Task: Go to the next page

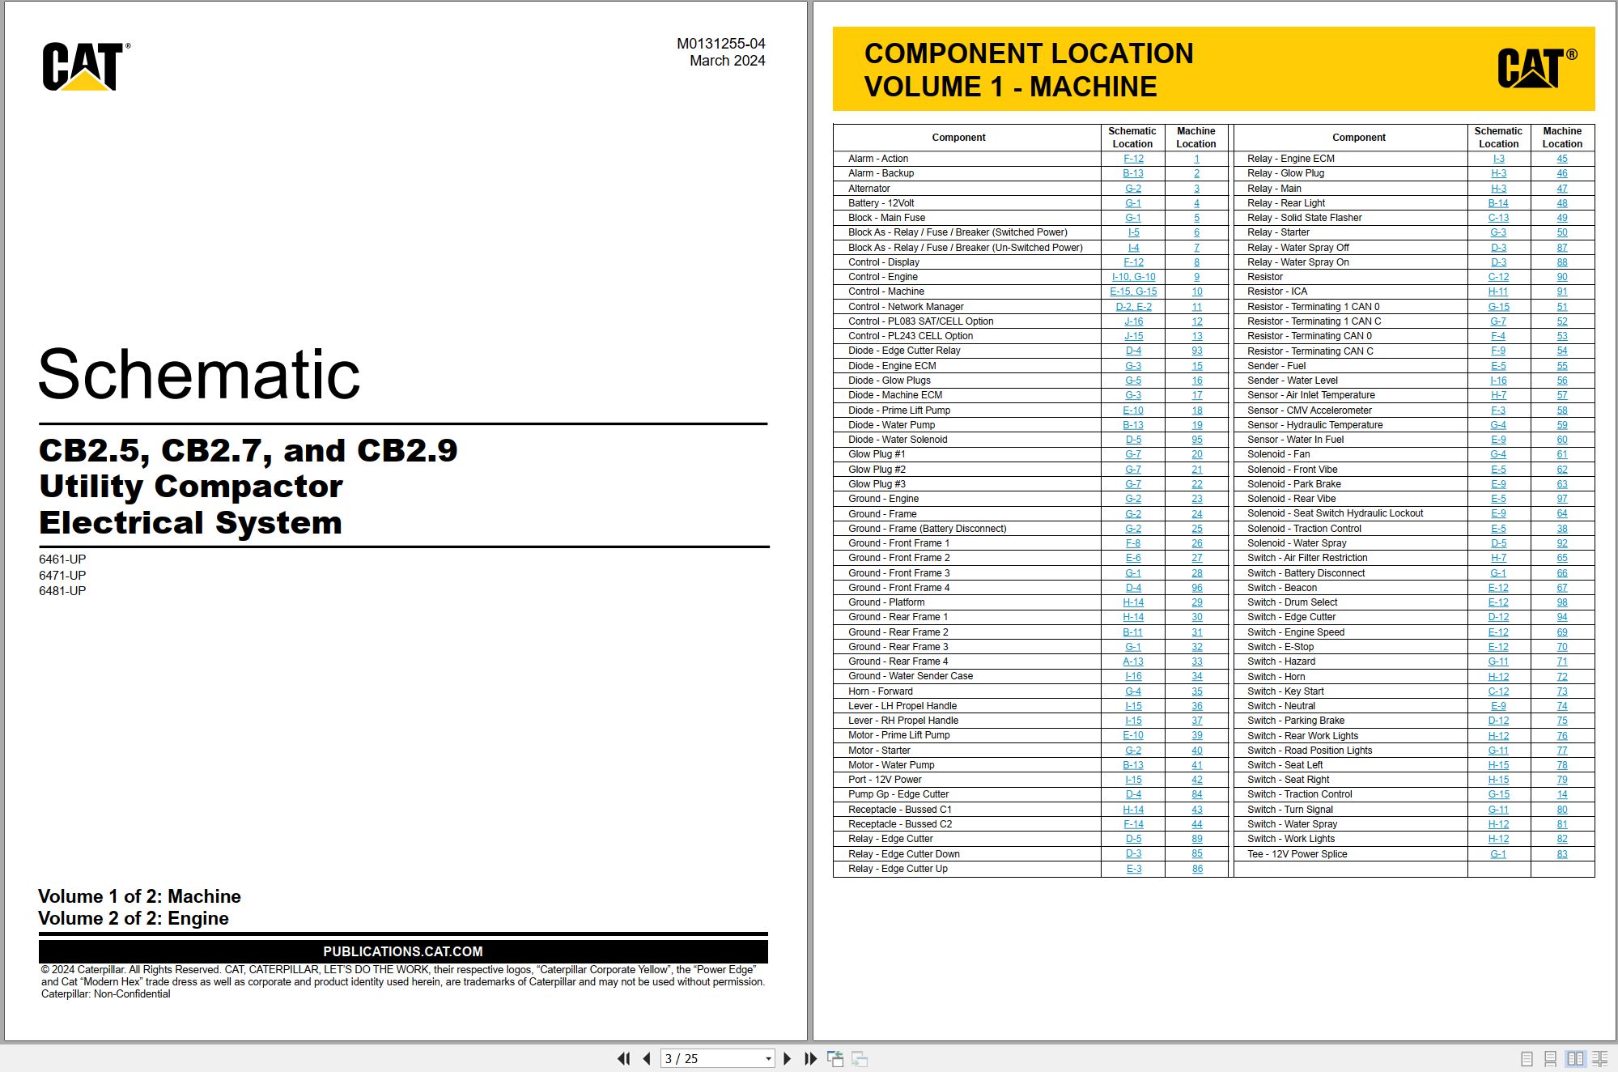Action: point(787,1058)
